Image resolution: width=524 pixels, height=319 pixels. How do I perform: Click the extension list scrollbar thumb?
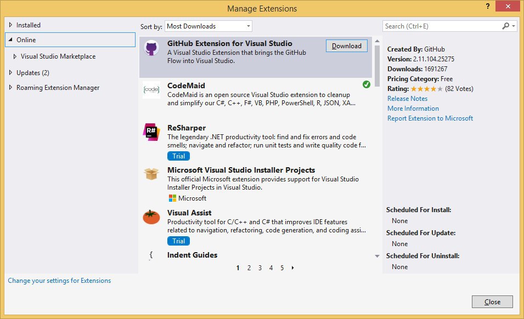[377, 66]
